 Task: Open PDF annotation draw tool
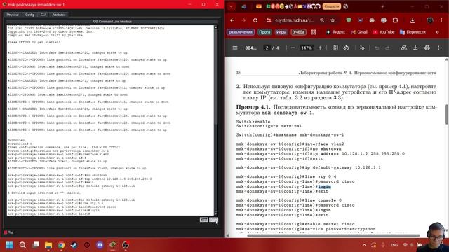click(362, 48)
